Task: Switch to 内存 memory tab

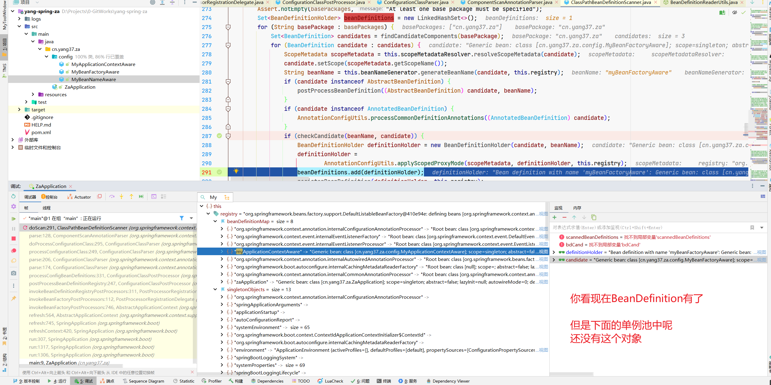Action: [x=577, y=208]
